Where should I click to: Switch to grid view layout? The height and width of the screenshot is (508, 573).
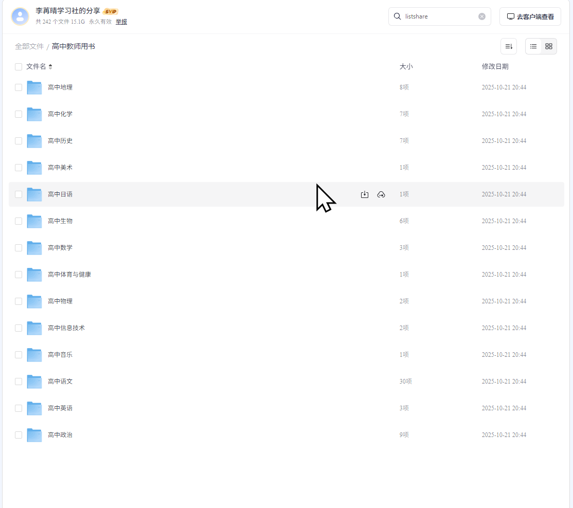coord(549,46)
